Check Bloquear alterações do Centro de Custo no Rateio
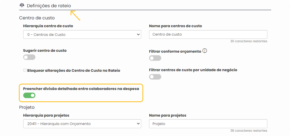This screenshot has height=136, width=290. pos(25,70)
